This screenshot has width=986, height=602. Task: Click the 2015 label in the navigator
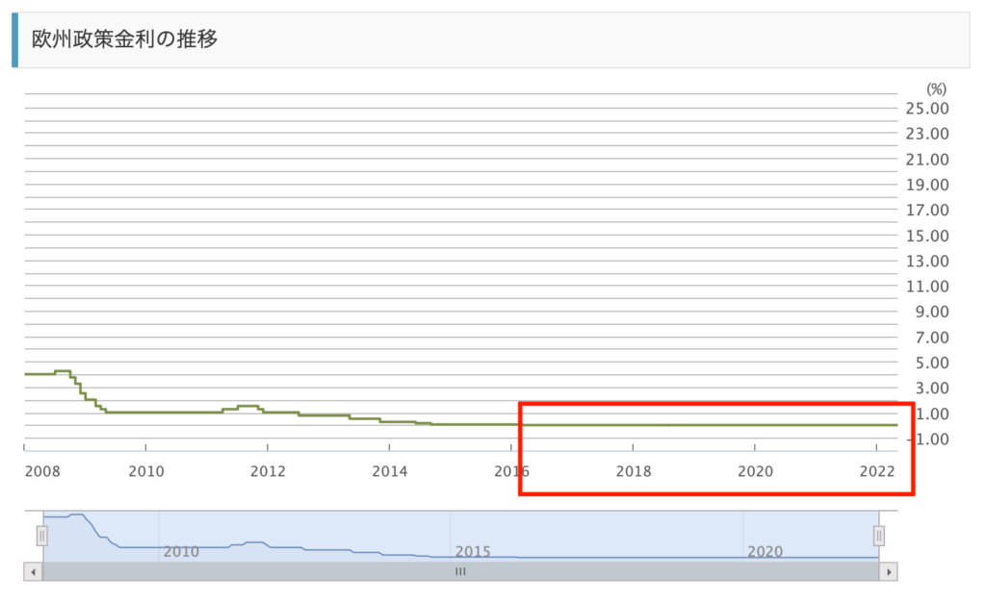click(x=473, y=552)
